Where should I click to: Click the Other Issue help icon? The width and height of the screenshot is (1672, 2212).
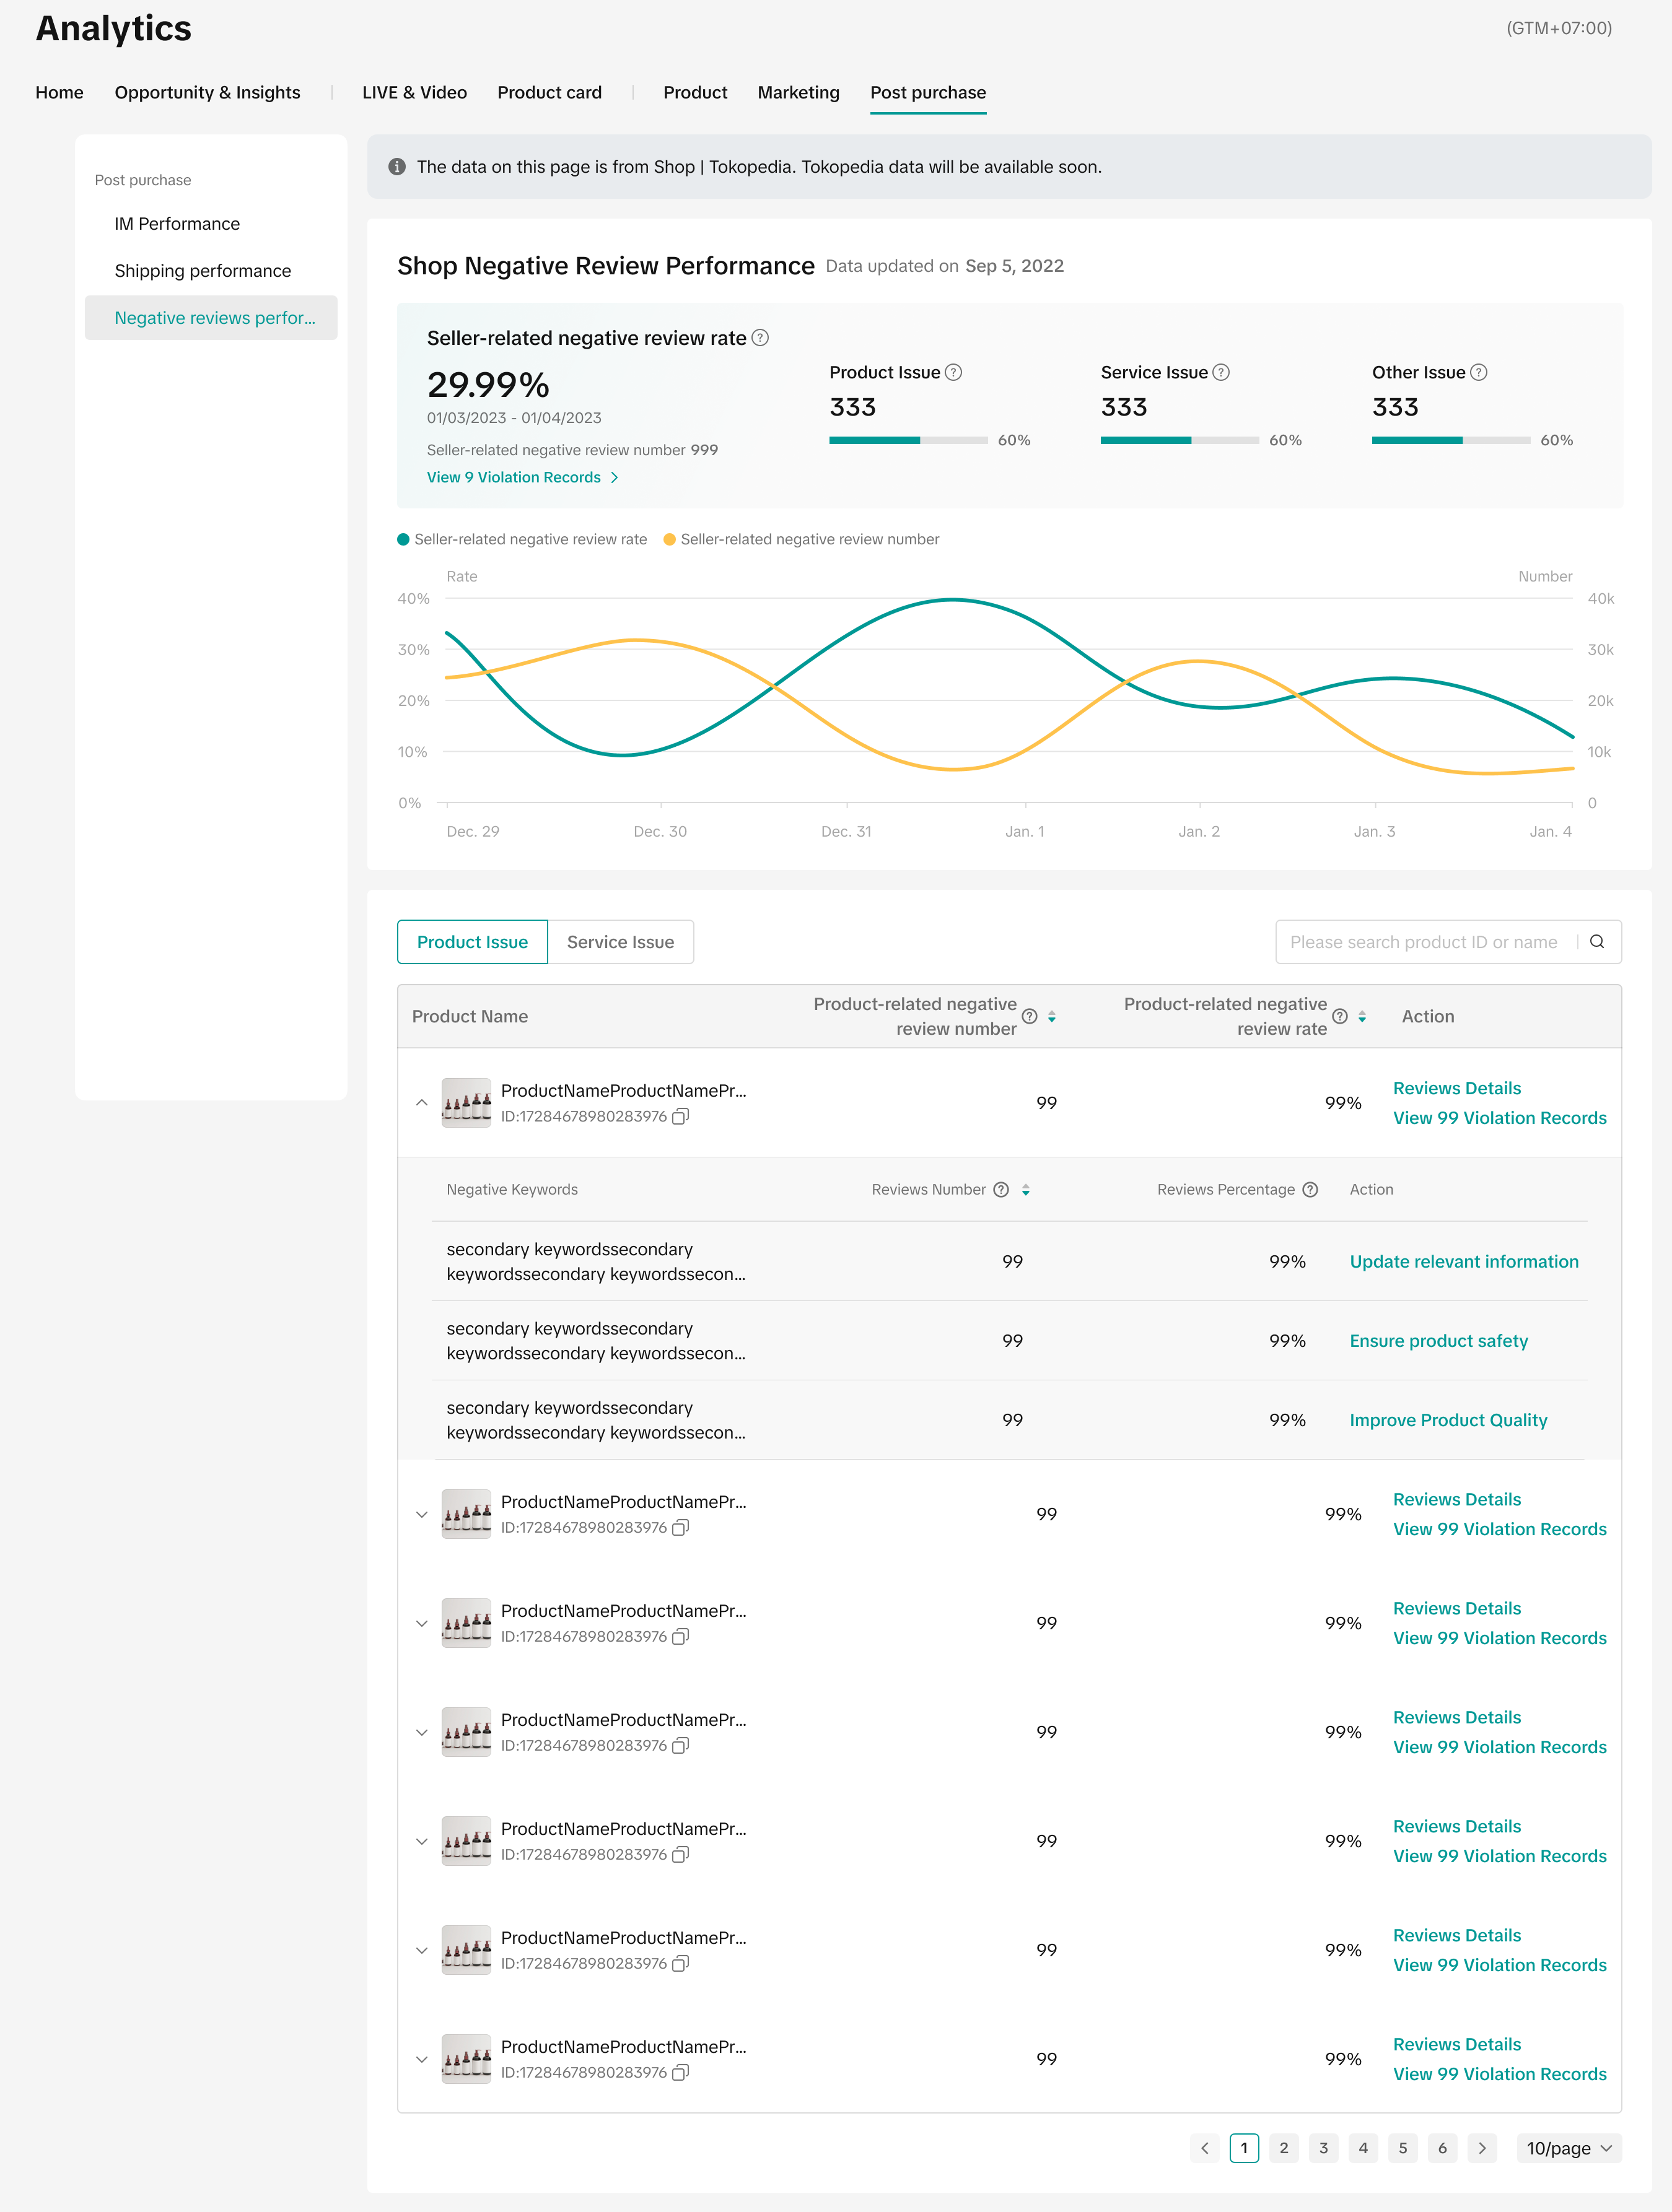coord(1479,372)
